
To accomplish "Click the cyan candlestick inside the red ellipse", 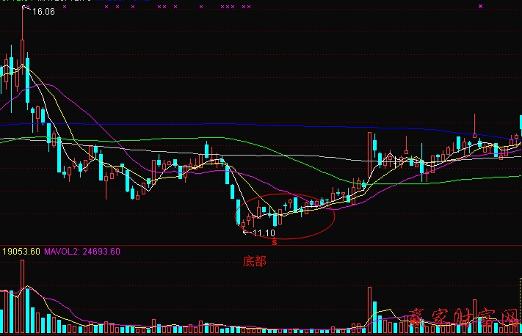I will (275, 219).
